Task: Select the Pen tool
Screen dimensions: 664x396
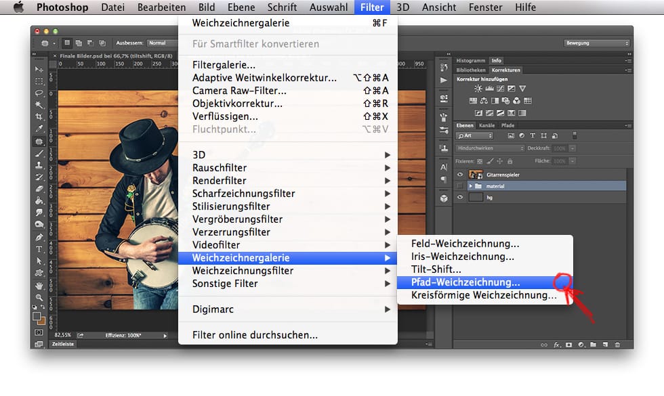Action: [x=39, y=237]
